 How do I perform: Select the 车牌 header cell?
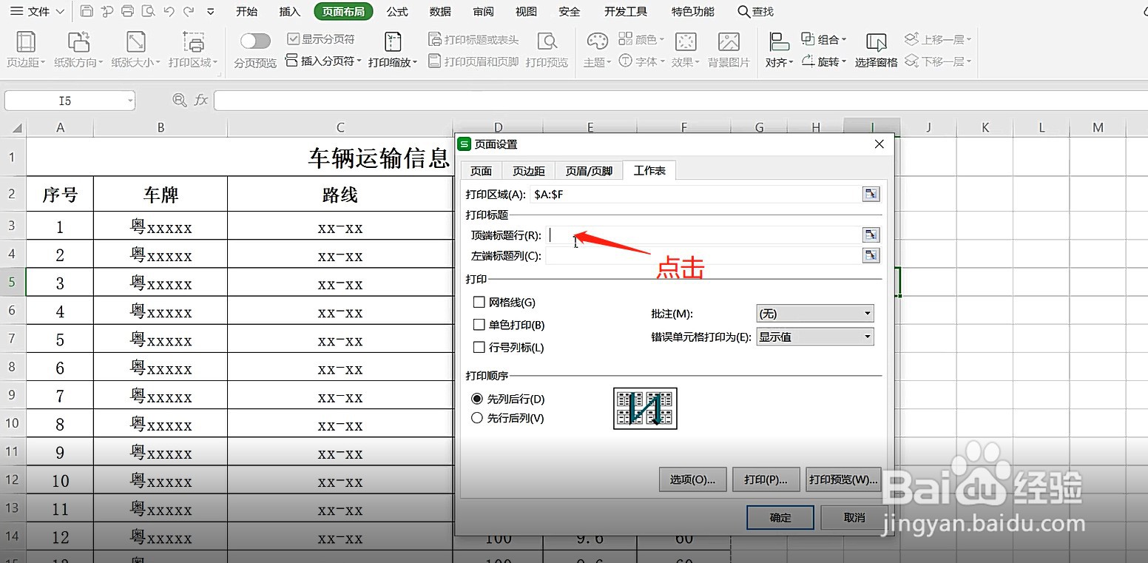[161, 195]
